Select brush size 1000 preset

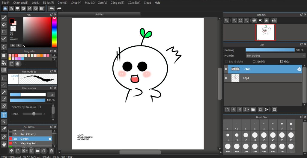(291, 148)
